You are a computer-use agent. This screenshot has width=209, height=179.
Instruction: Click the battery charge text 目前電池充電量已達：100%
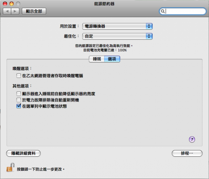(105, 50)
